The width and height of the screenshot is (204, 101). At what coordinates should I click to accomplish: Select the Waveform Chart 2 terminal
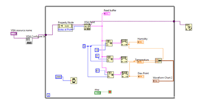pyautogui.click(x=156, y=81)
